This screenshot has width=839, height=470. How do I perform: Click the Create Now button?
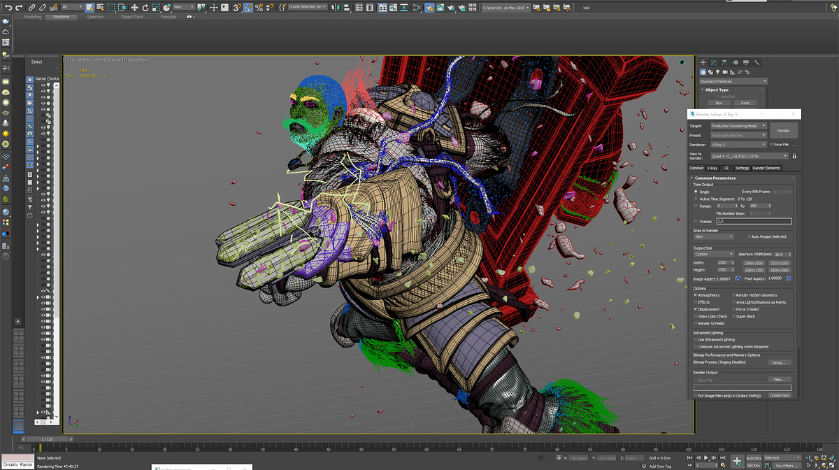click(780, 395)
